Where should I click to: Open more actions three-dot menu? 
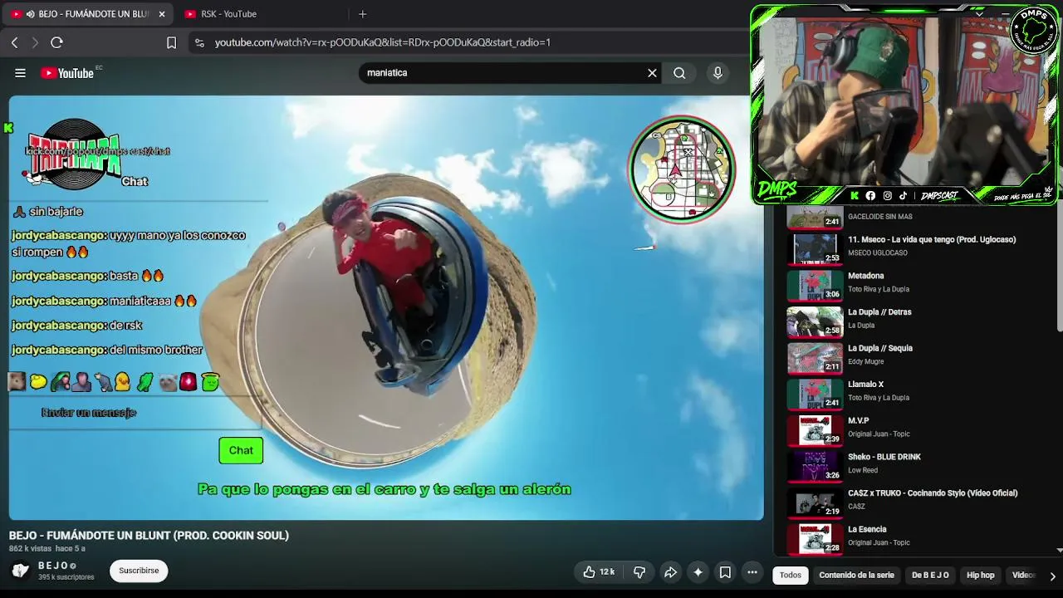752,571
